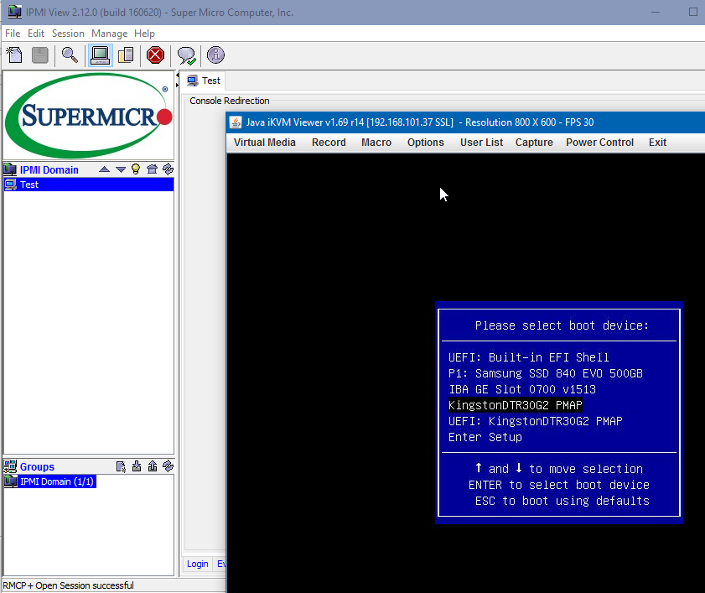Open the Options menu in iKVM Viewer
Viewport: 705px width, 593px height.
pyautogui.click(x=426, y=143)
